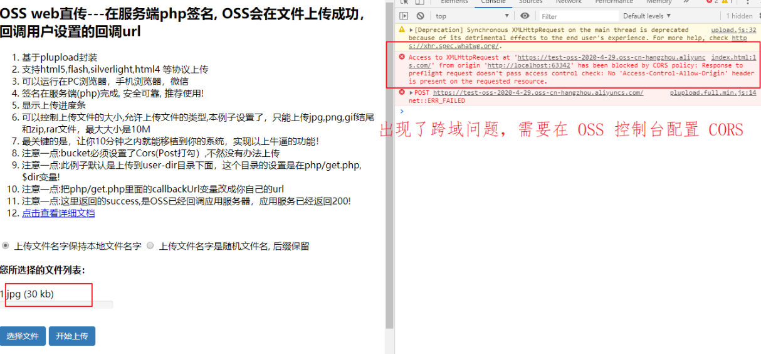Open the POST aliyuncs.com URL link
This screenshot has width=761, height=354.
click(x=537, y=92)
